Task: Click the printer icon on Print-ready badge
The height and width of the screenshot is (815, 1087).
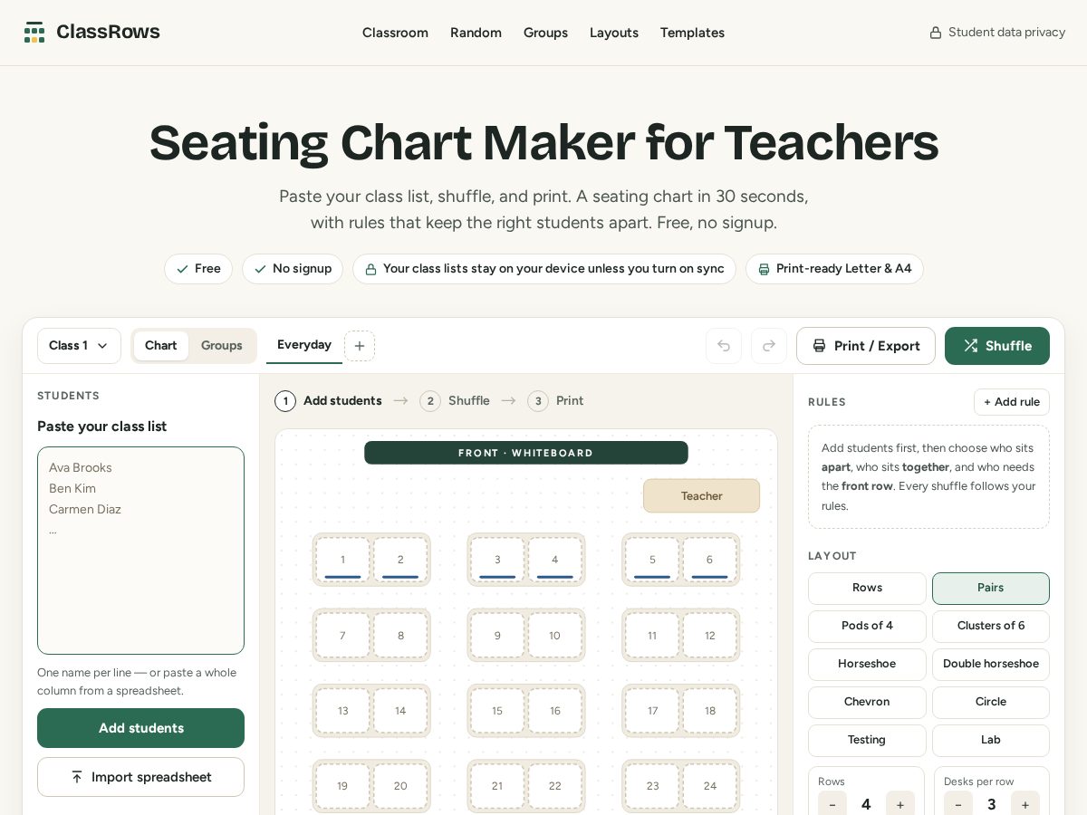Action: (764, 269)
